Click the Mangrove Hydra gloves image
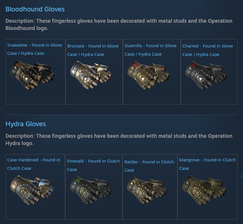This screenshot has height=224, width=243. (204, 191)
